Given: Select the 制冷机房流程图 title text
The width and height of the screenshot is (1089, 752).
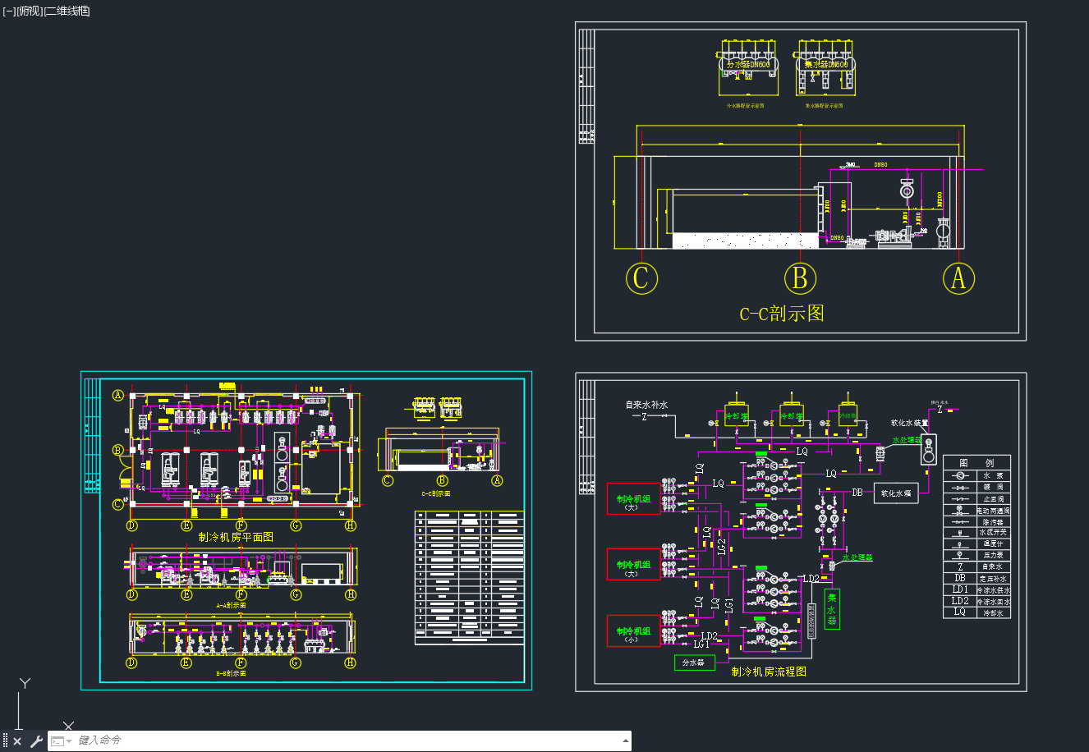Looking at the screenshot, I should click(769, 672).
